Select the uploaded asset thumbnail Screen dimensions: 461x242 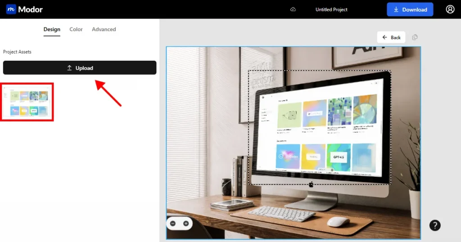point(27,102)
